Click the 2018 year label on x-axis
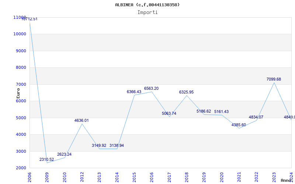 click(187, 177)
